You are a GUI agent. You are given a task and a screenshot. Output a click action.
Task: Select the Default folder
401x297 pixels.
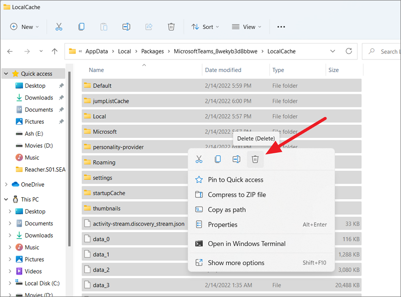221,86
